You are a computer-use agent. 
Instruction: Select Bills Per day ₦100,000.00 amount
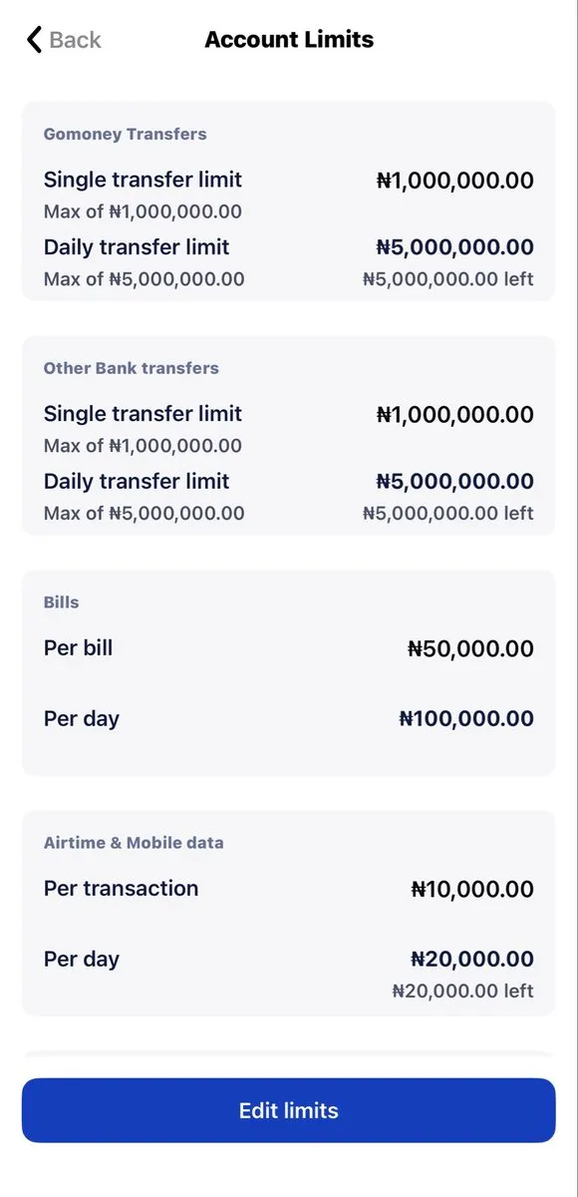point(467,719)
